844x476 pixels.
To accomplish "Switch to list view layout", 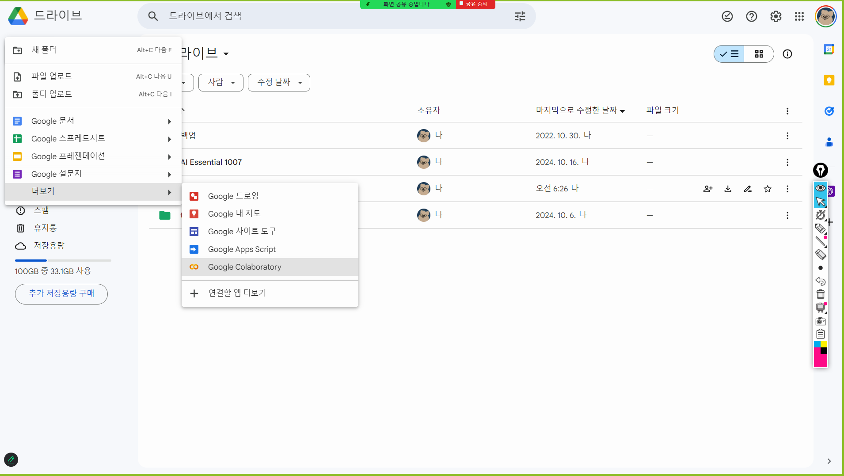I will click(729, 54).
